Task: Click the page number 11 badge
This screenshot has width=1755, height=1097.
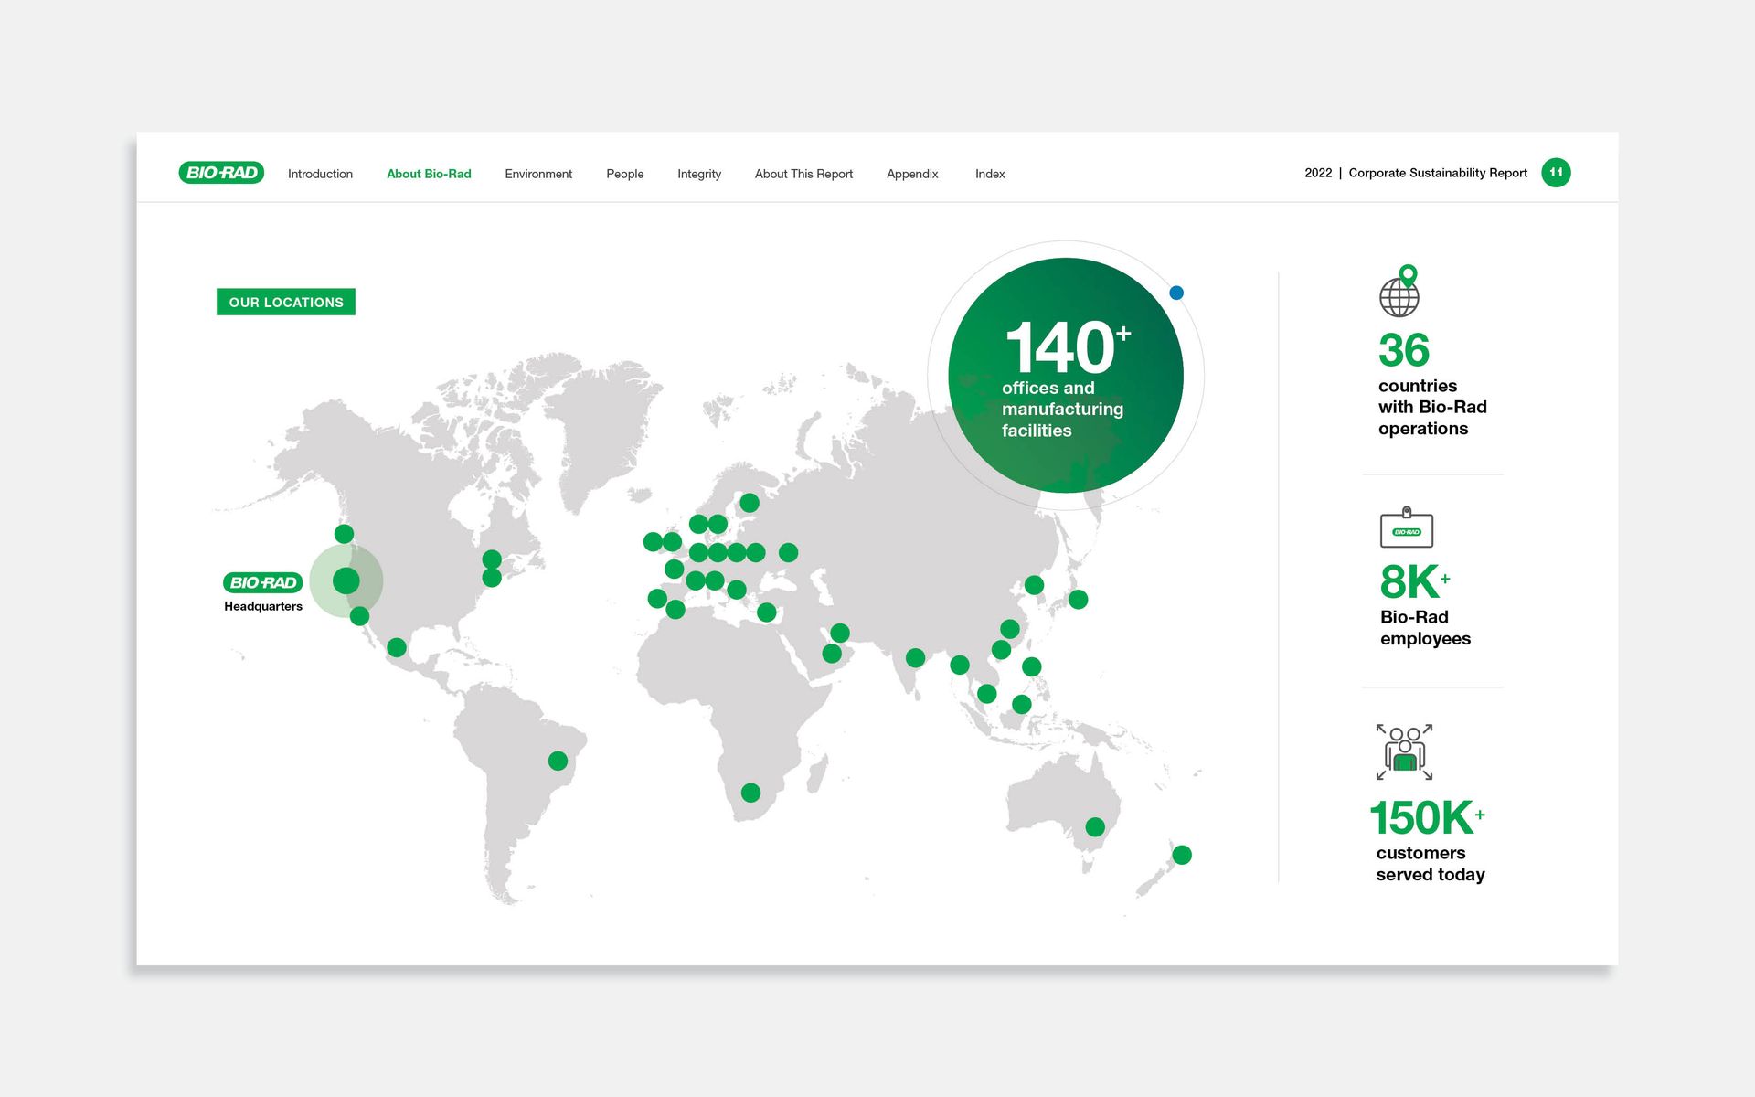Action: pyautogui.click(x=1556, y=173)
